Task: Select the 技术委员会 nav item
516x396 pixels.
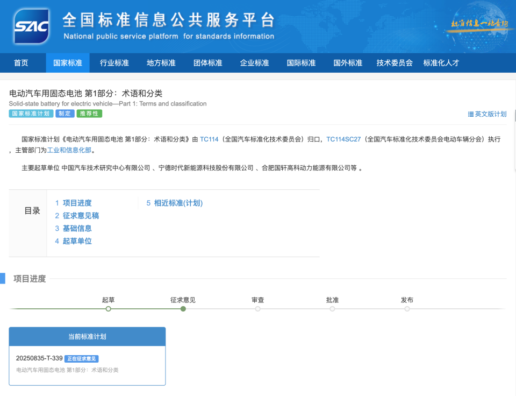Action: point(394,63)
